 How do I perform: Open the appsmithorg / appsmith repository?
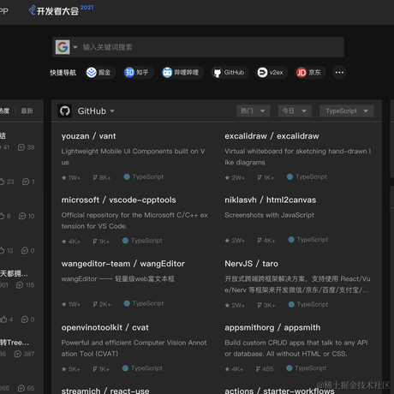(272, 327)
